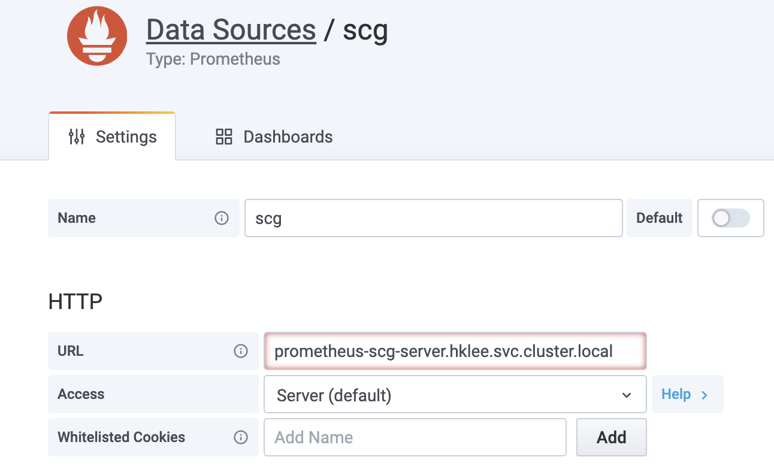This screenshot has width=774, height=466.
Task: Click the Access dropdown arrow
Action: pyautogui.click(x=627, y=395)
